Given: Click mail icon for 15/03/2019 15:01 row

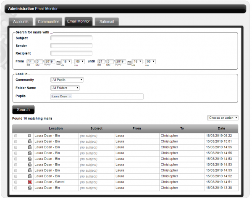Looking at the screenshot, I should tap(29, 142).
